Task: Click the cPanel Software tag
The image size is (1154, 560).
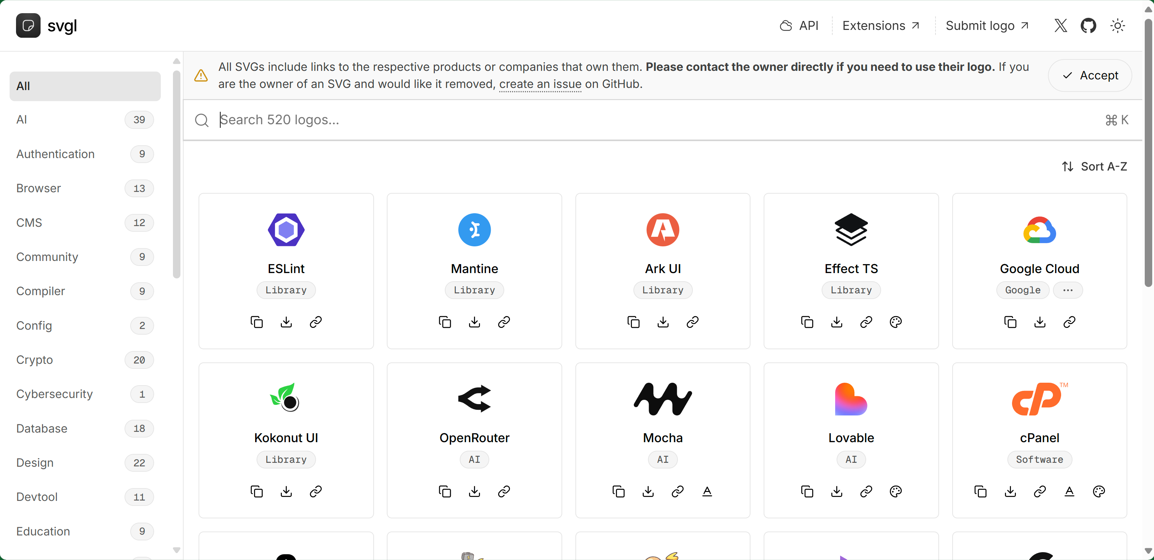Action: tap(1039, 460)
